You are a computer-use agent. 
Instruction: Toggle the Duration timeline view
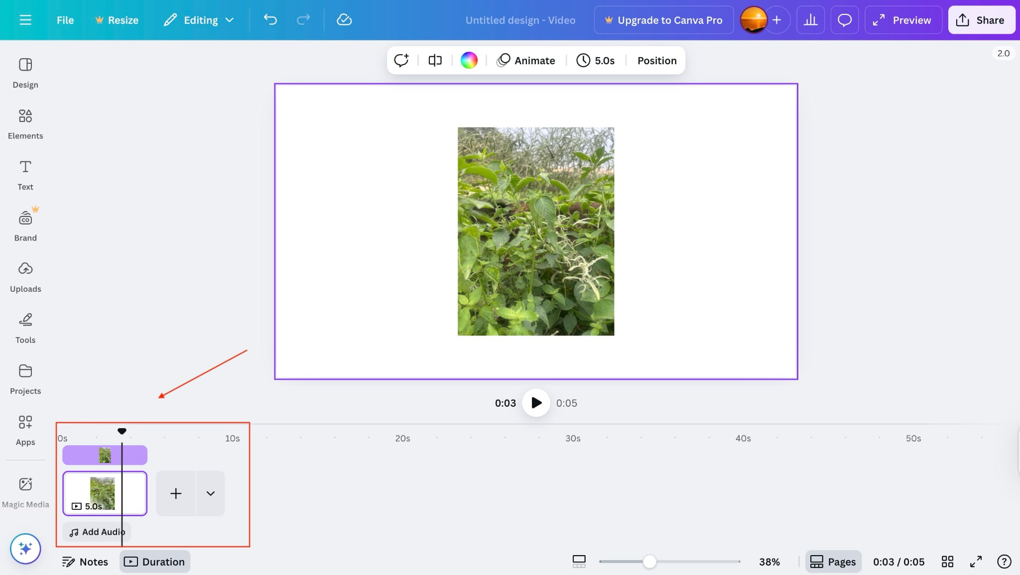pyautogui.click(x=155, y=562)
